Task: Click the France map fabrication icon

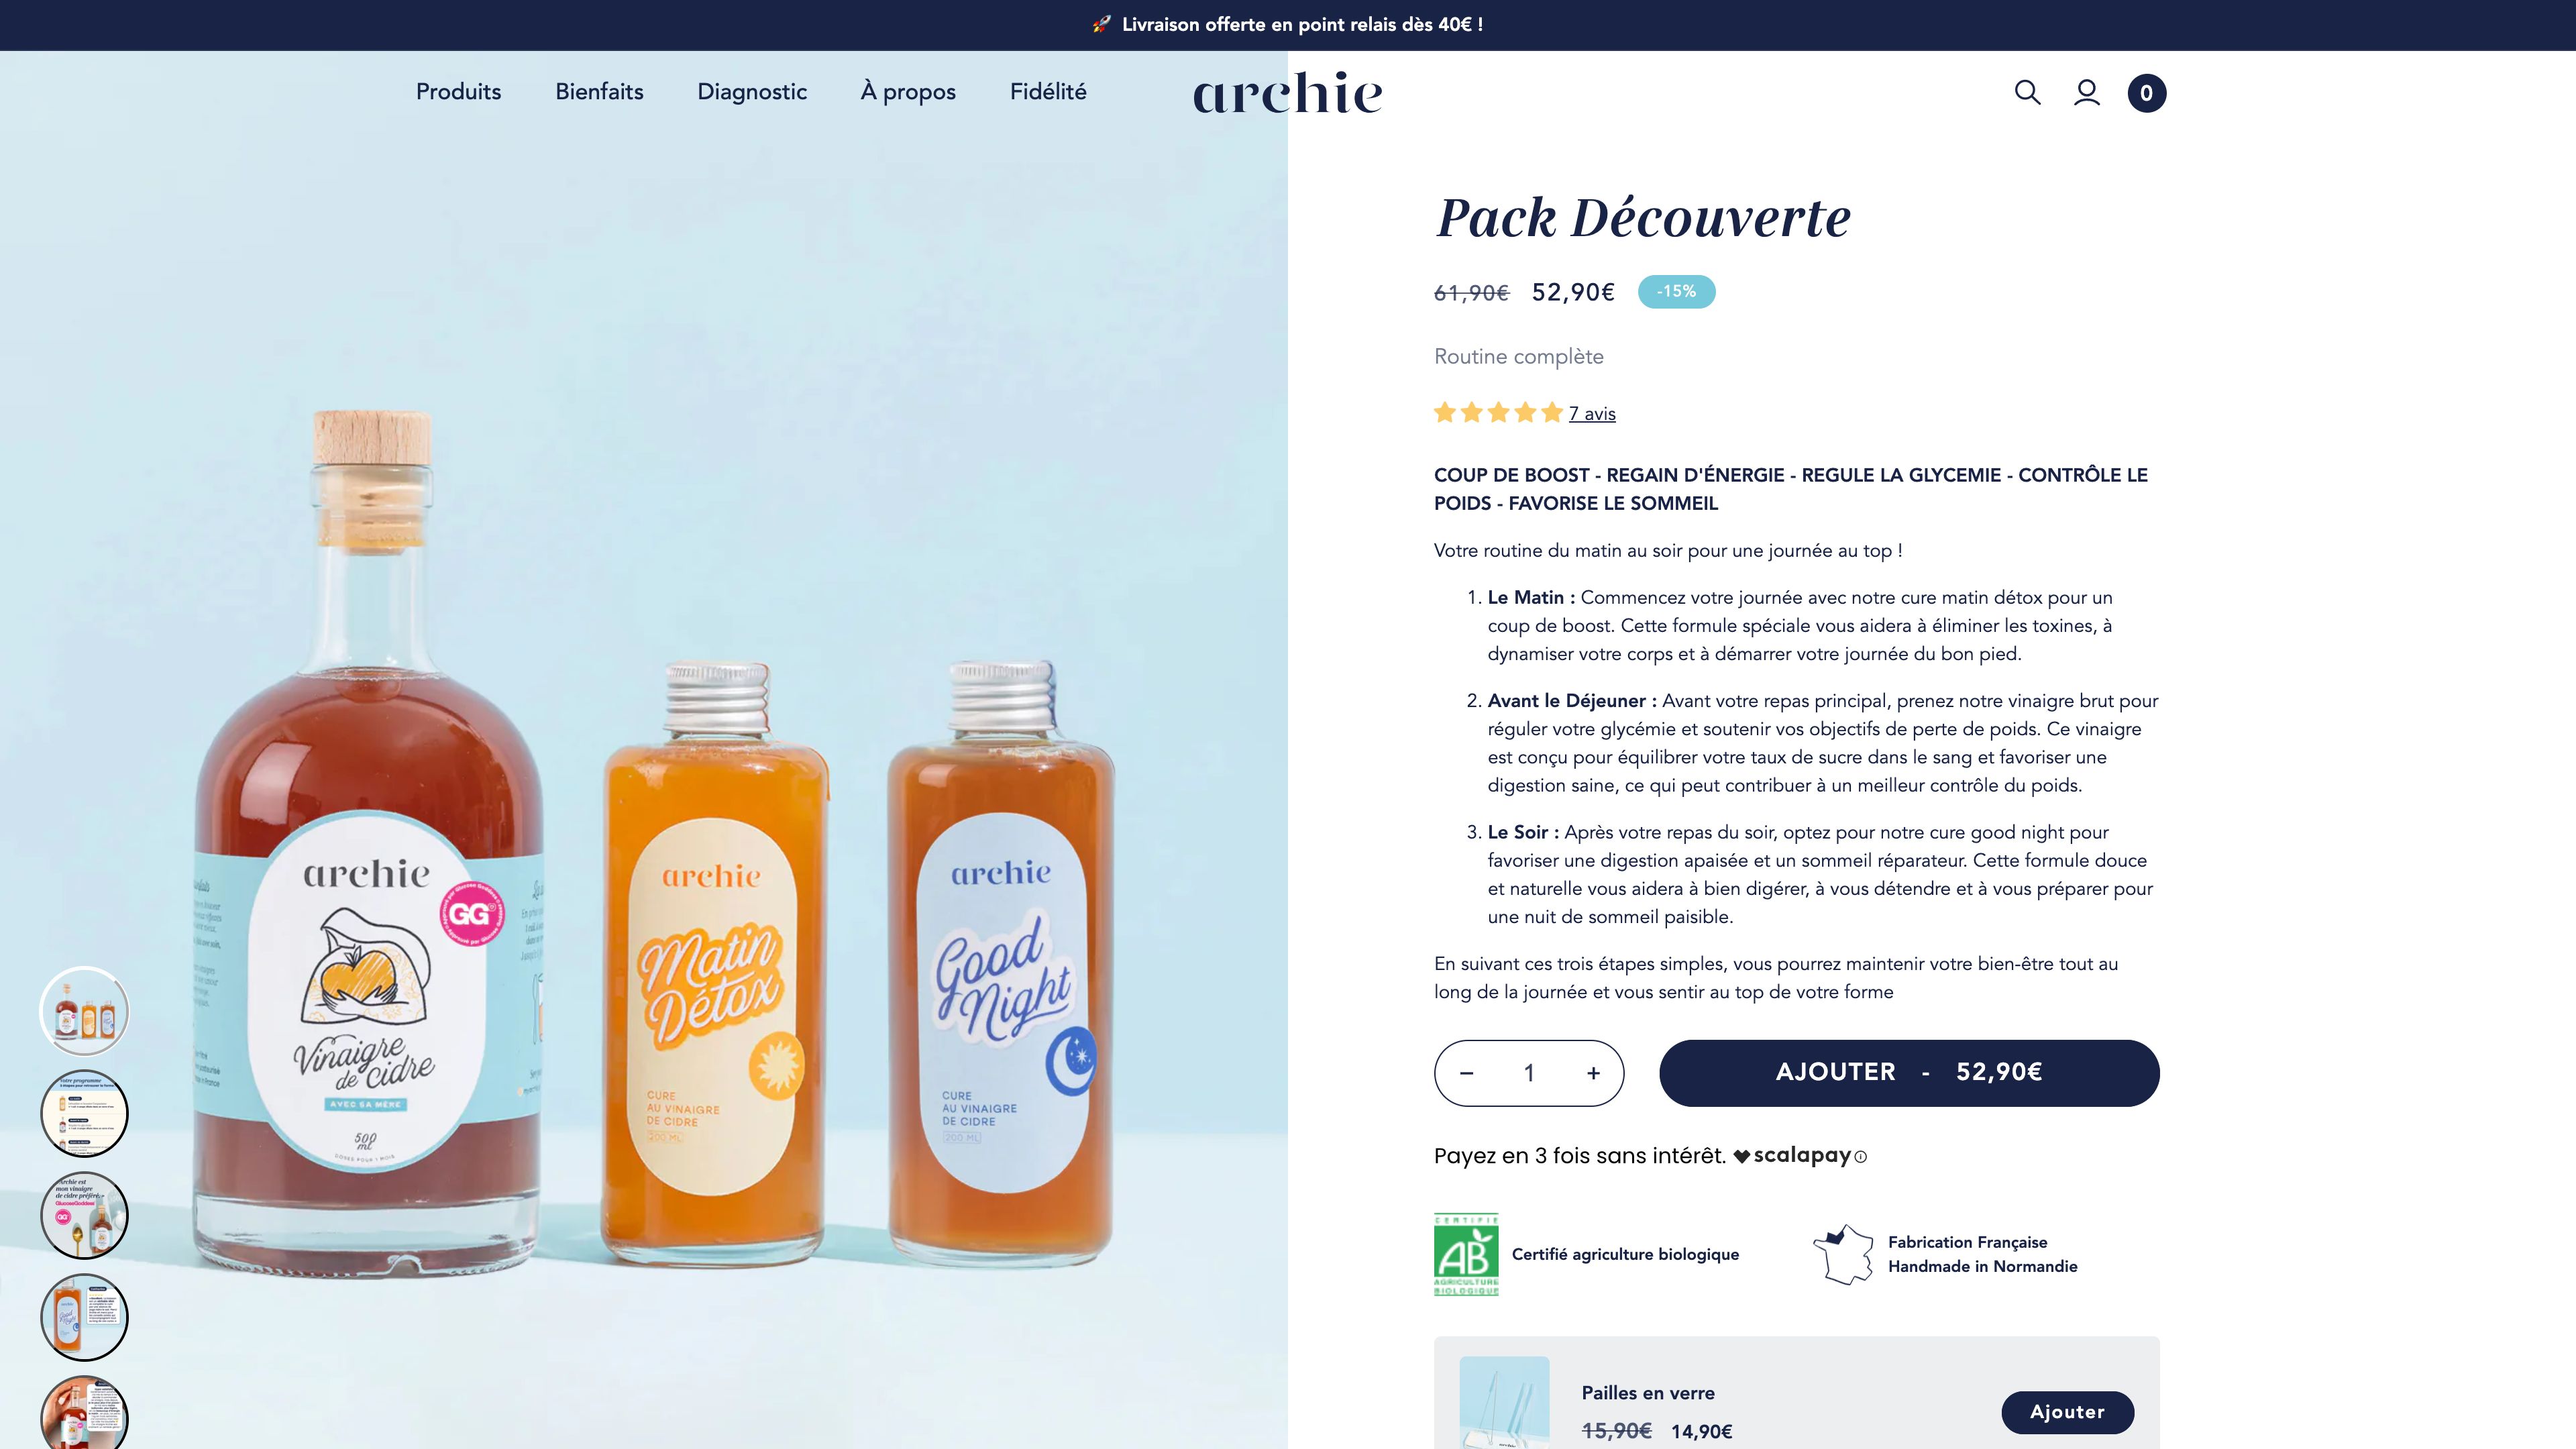Action: pyautogui.click(x=1843, y=1254)
